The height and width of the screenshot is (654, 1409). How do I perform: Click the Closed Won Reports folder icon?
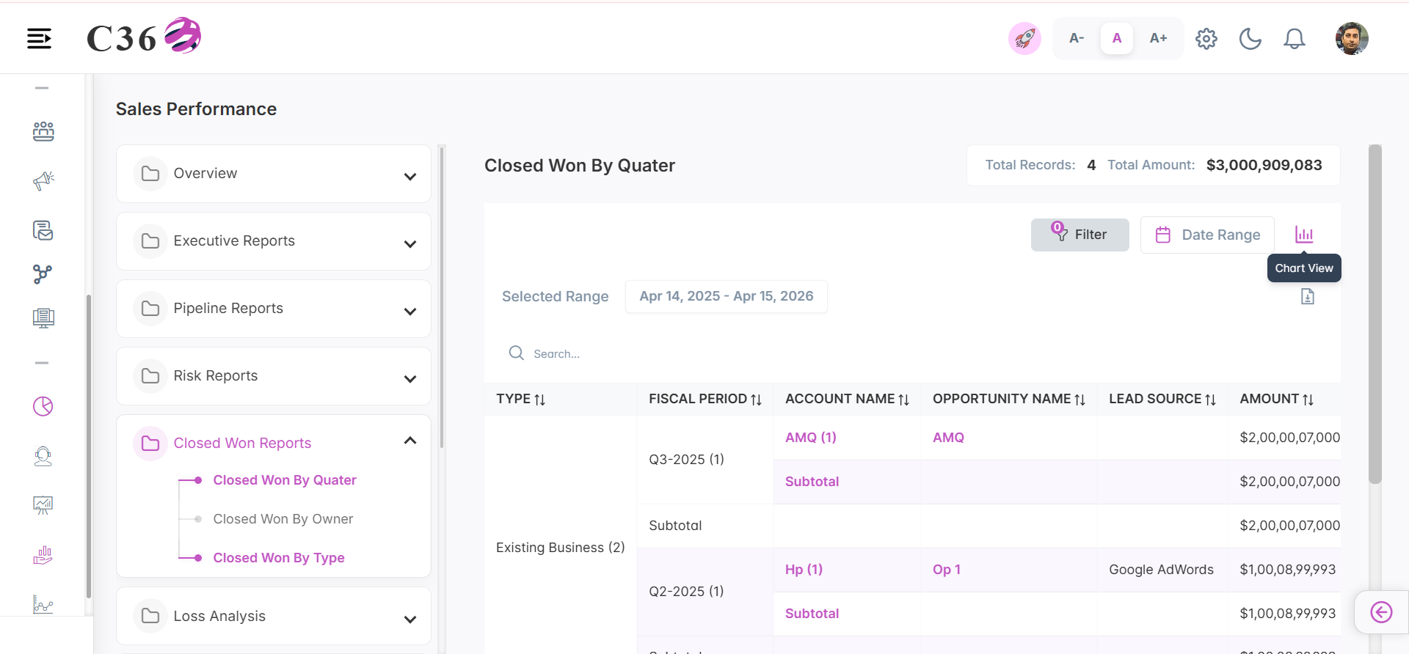(x=150, y=444)
